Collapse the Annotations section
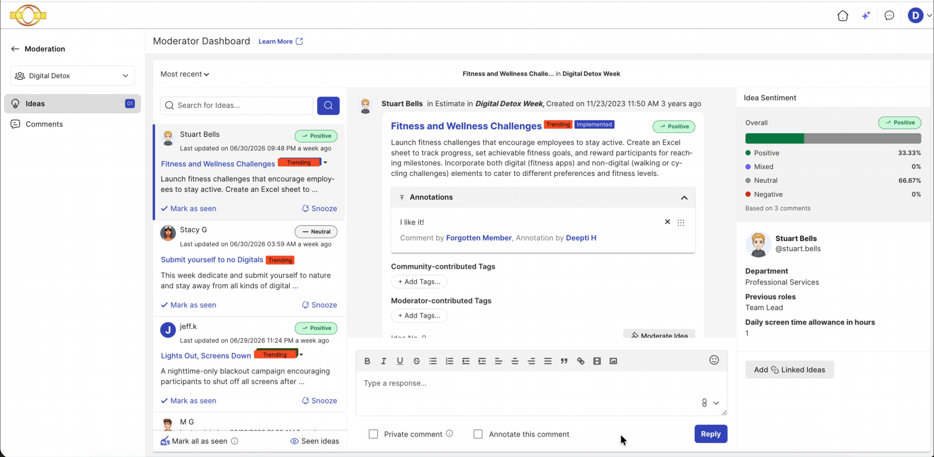The image size is (934, 457). [684, 198]
